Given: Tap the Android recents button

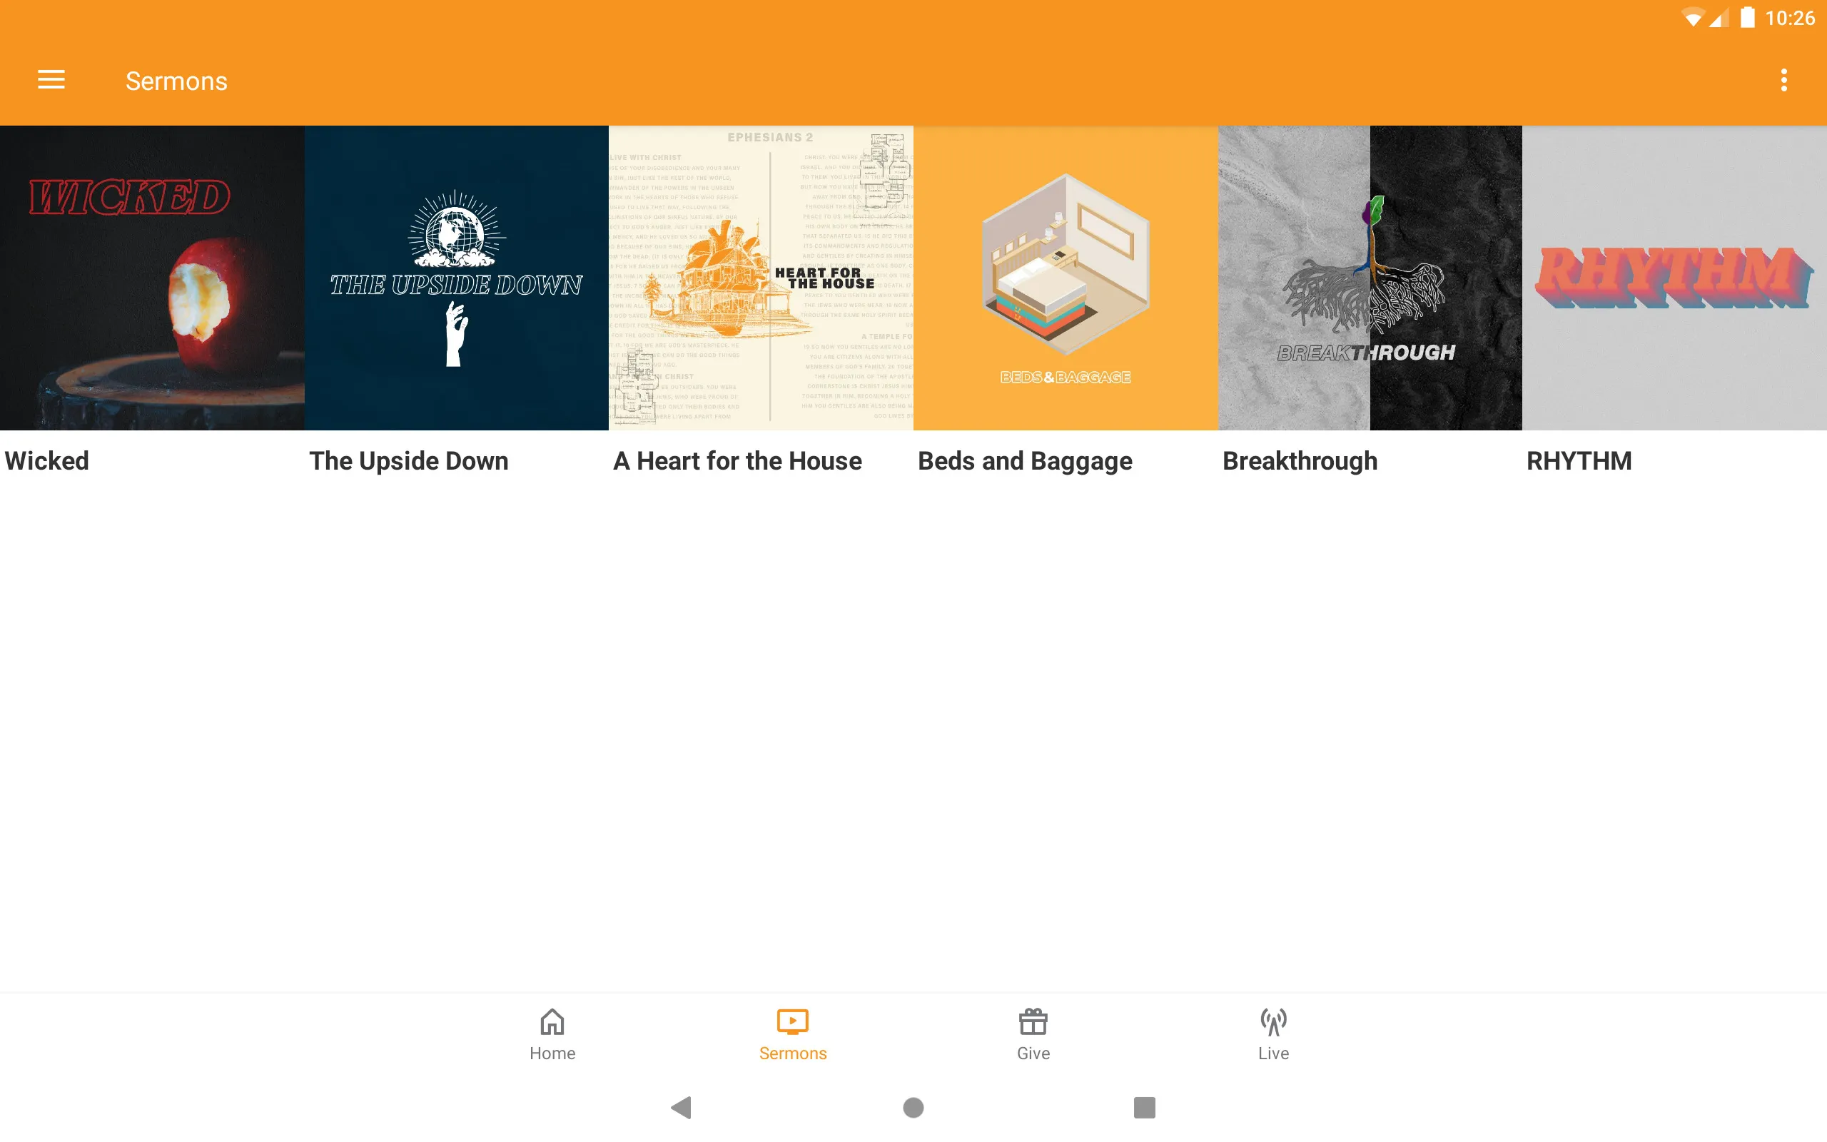Looking at the screenshot, I should pyautogui.click(x=1142, y=1108).
